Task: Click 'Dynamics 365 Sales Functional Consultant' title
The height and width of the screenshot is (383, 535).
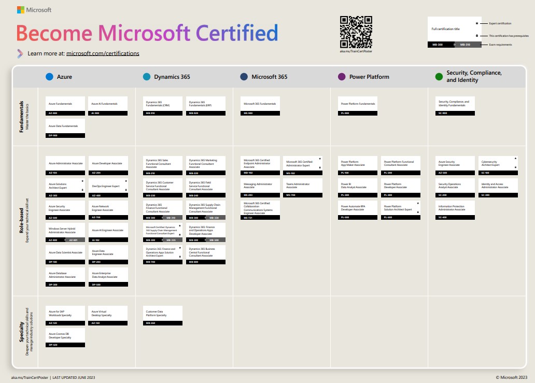Action: click(x=158, y=164)
